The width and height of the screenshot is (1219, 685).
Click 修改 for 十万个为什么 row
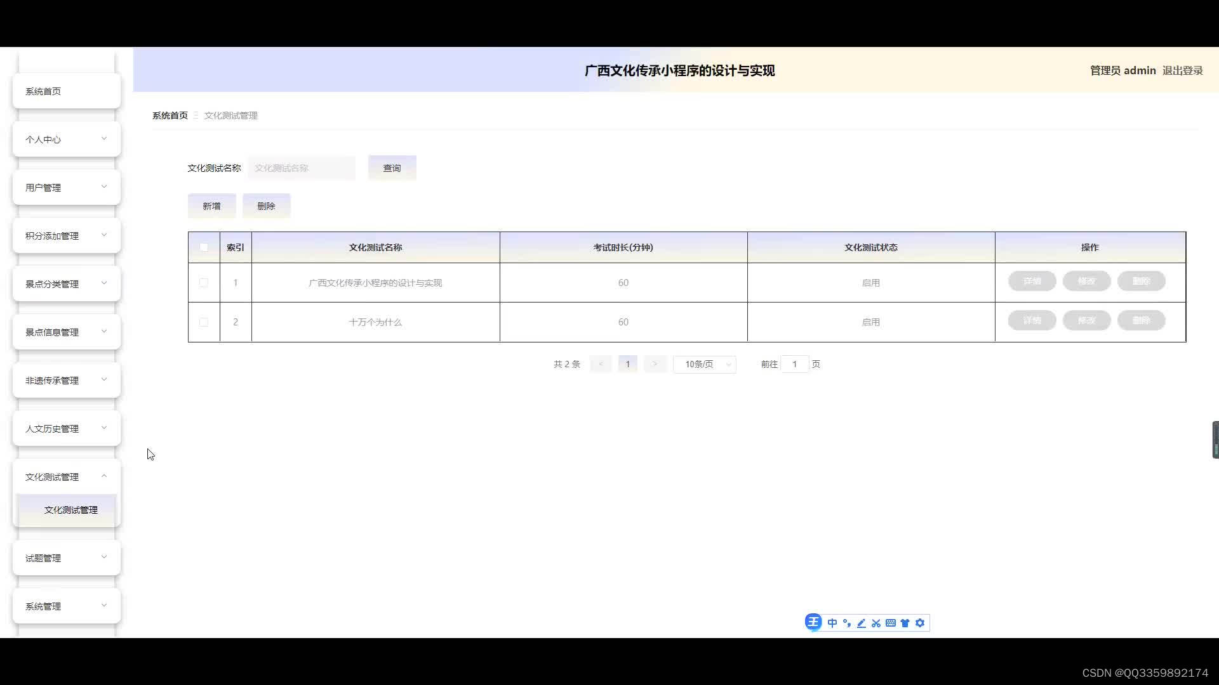[x=1087, y=320]
